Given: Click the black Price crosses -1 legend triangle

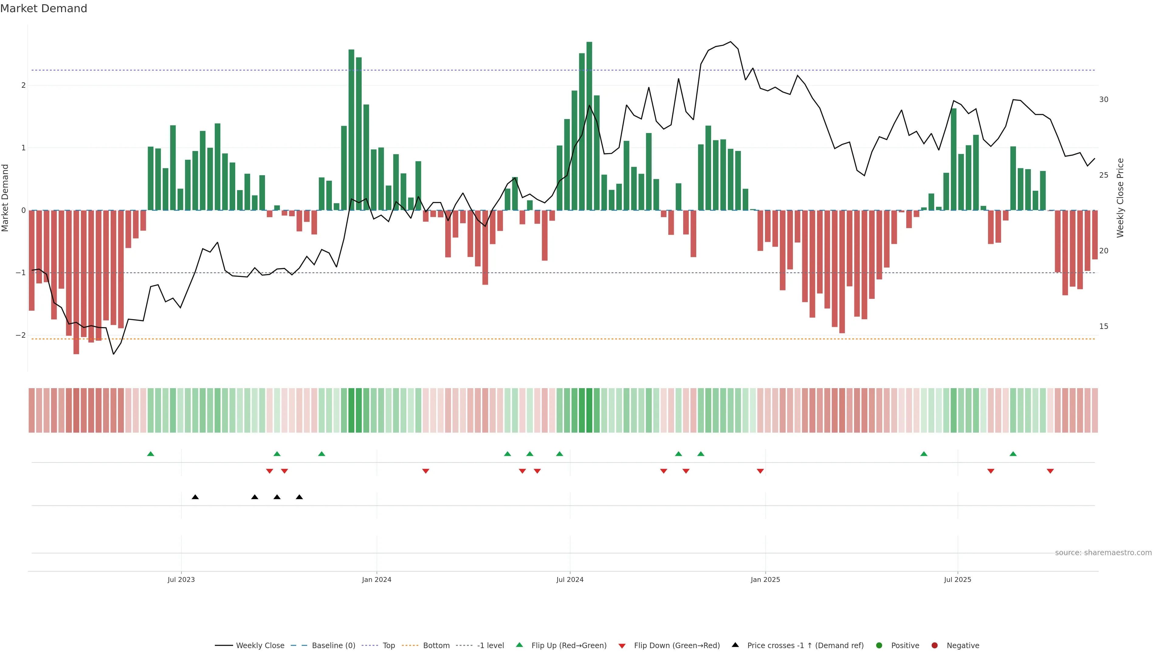Looking at the screenshot, I should tap(735, 645).
